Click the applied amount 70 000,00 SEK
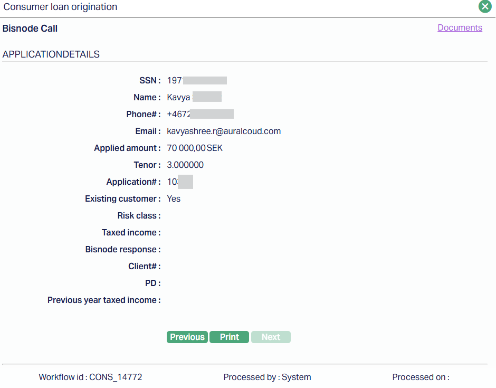Image resolution: width=496 pixels, height=388 pixels. [x=195, y=148]
